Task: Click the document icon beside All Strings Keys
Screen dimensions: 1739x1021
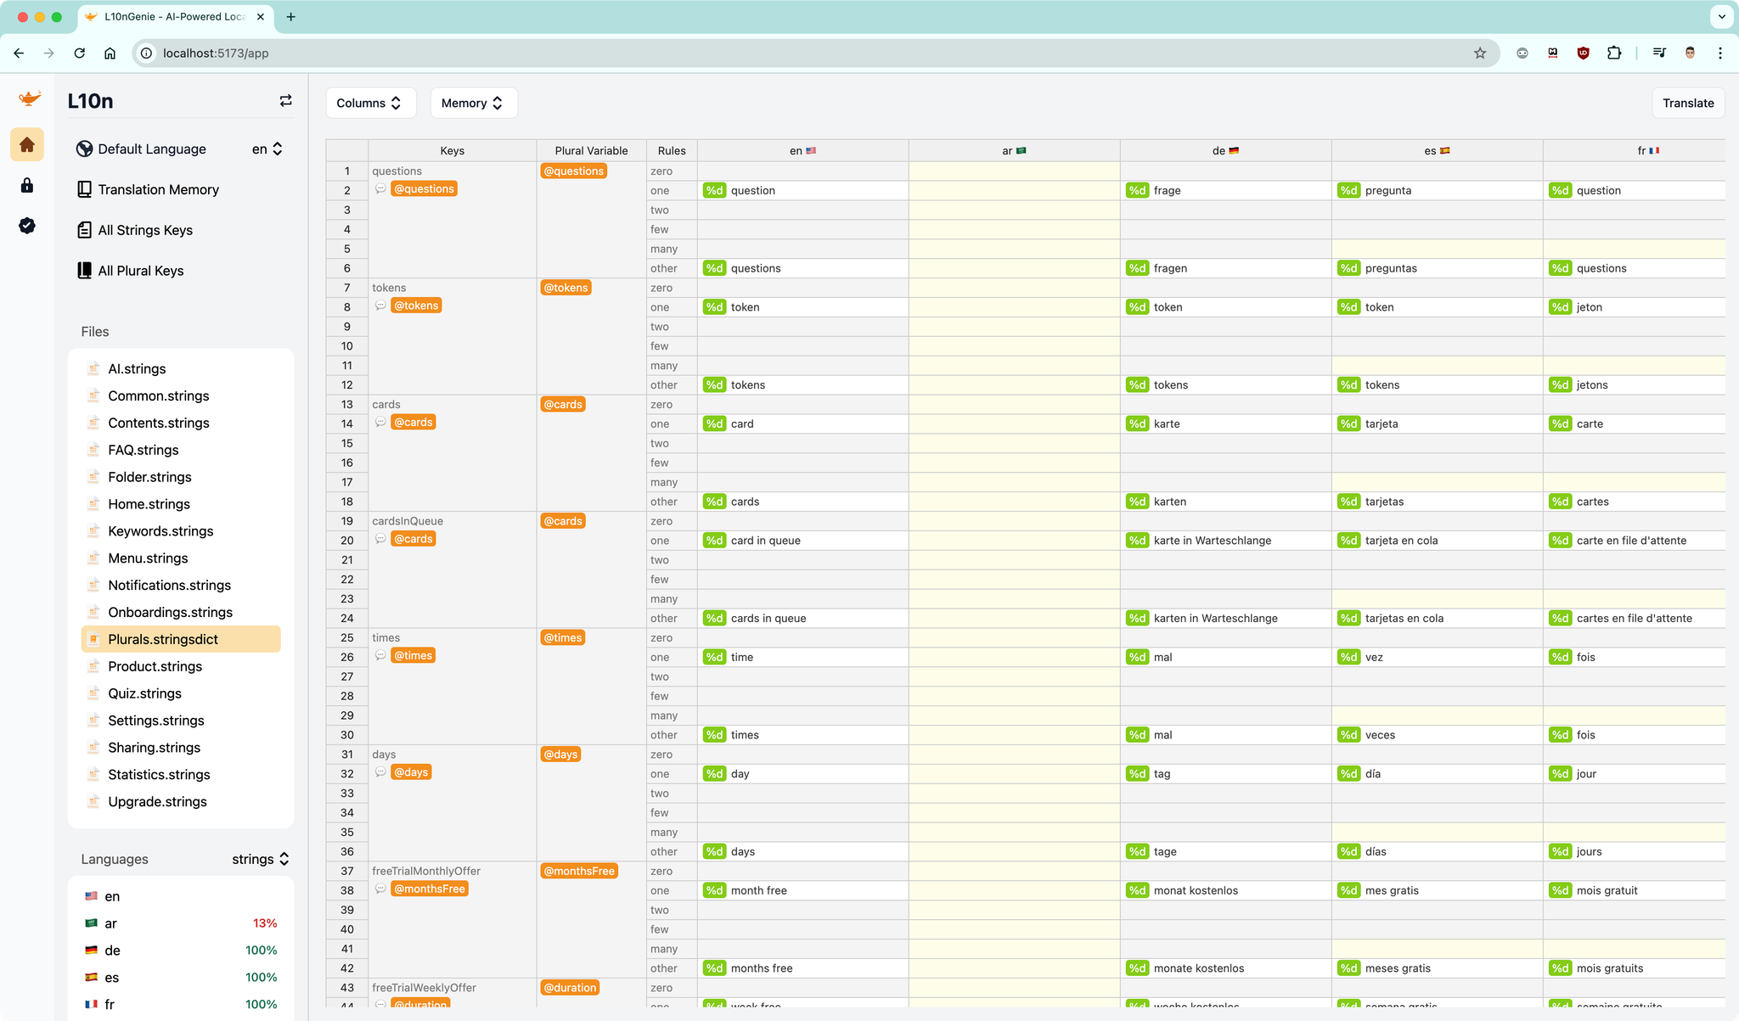Action: [84, 230]
